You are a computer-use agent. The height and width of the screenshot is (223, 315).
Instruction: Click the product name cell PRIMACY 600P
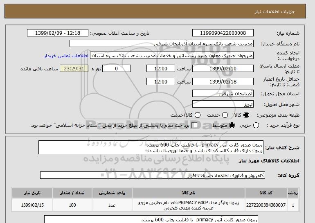[189, 205]
